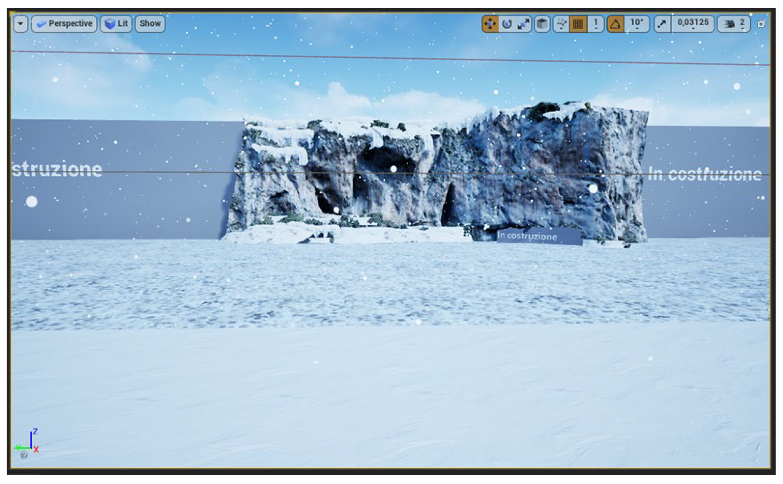Open the Lit view mode menu
Image resolution: width=783 pixels, height=484 pixels.
tap(116, 24)
